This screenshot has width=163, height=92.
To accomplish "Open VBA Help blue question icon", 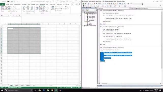I will coord(120,4).
